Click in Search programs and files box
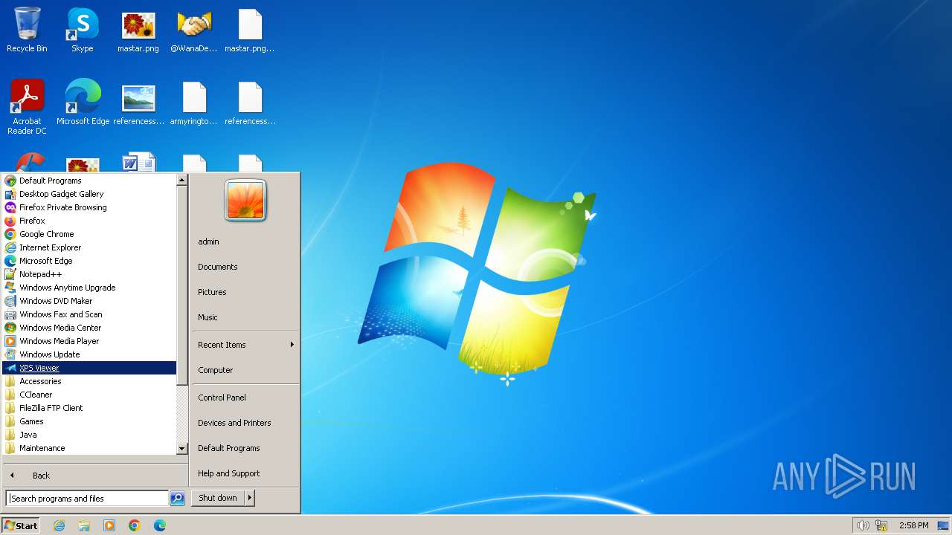Viewport: 952px width, 535px height. (87, 499)
